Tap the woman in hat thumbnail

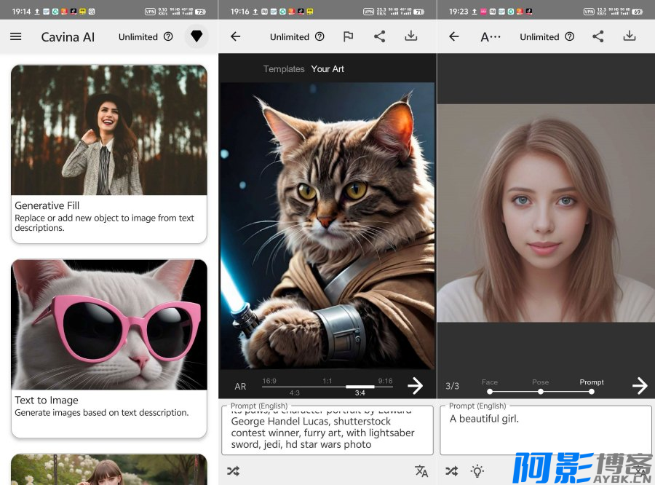(x=109, y=130)
